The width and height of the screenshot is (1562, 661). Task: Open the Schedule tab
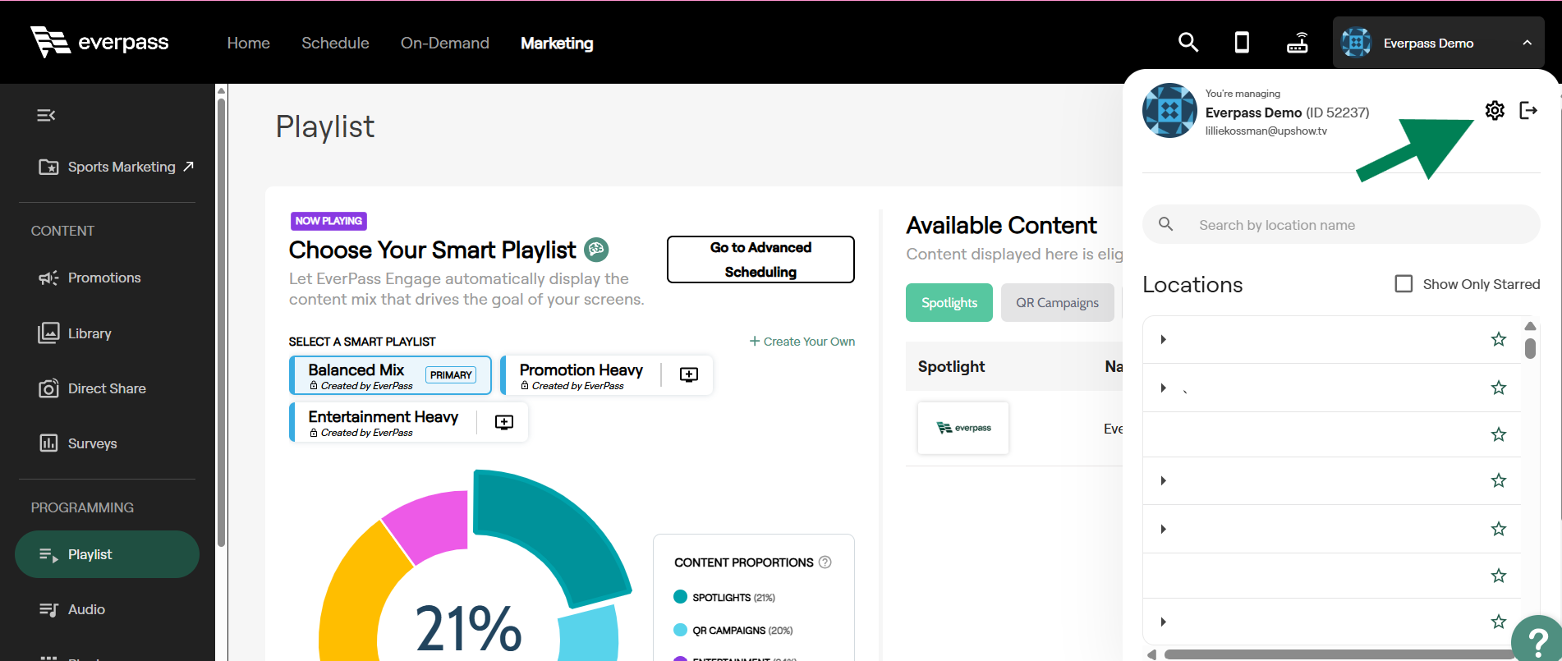pyautogui.click(x=335, y=43)
